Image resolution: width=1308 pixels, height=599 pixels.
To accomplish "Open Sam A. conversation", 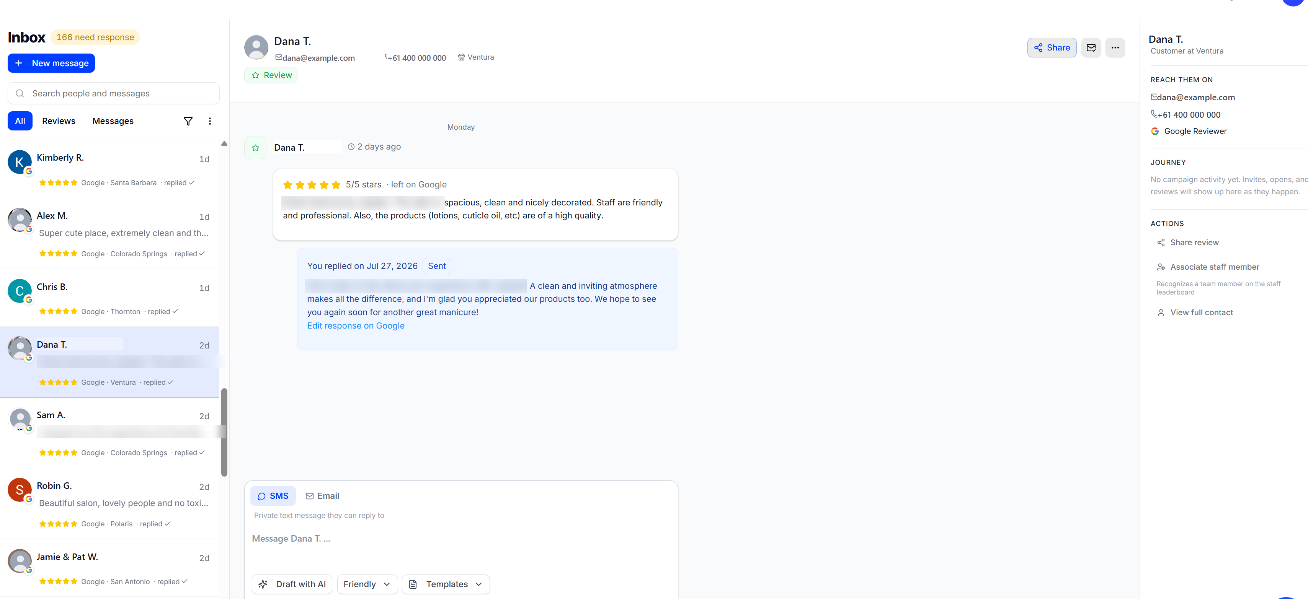I will (110, 433).
